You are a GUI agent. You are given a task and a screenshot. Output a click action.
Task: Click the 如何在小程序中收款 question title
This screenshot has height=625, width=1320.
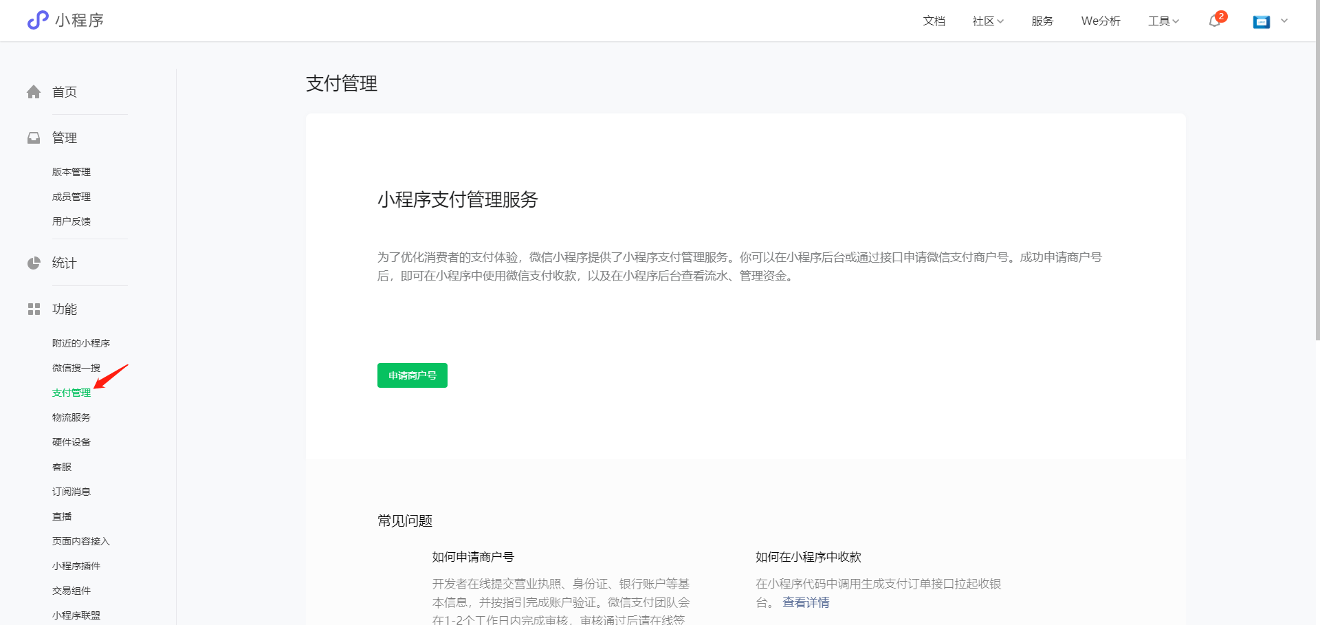pos(808,557)
